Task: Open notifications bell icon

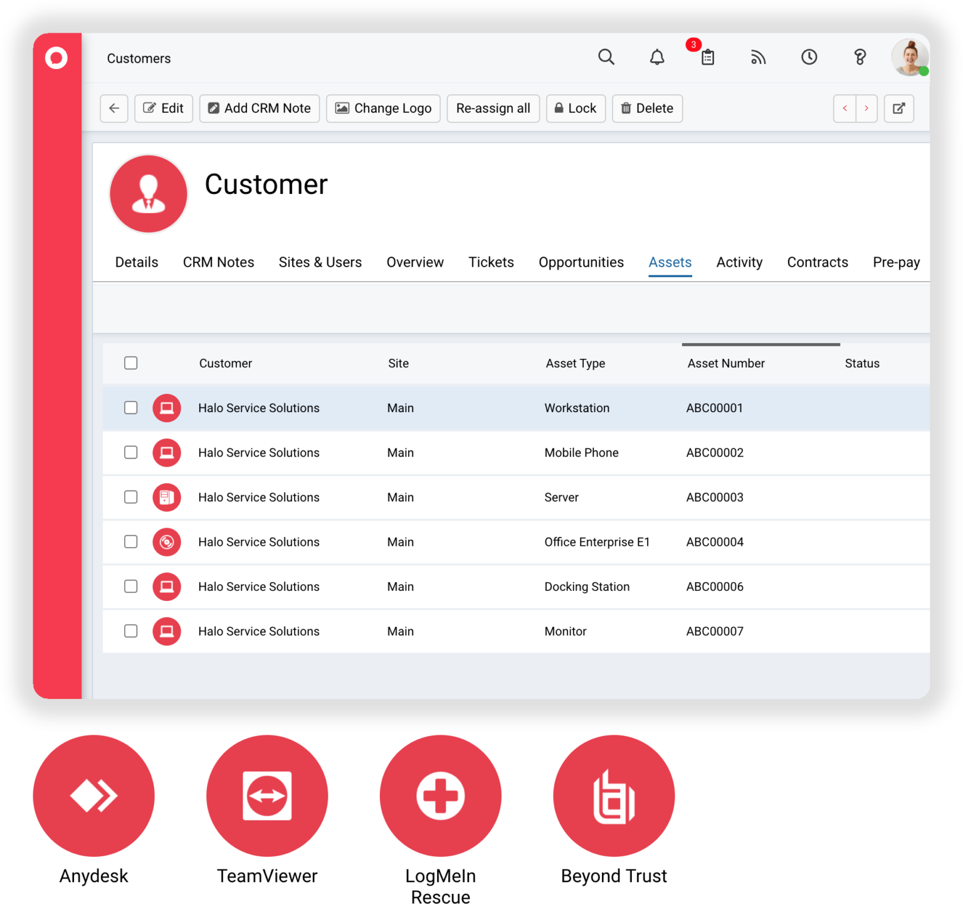Action: pos(657,57)
